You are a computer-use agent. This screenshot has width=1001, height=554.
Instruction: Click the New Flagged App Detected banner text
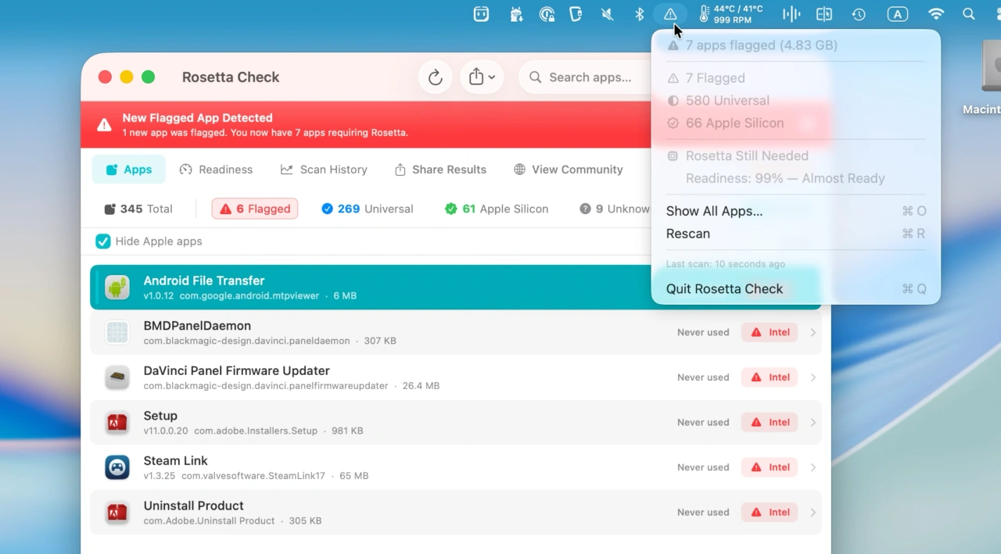click(x=197, y=118)
